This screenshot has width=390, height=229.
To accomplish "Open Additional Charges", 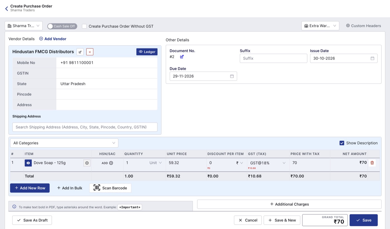I will (x=289, y=204).
